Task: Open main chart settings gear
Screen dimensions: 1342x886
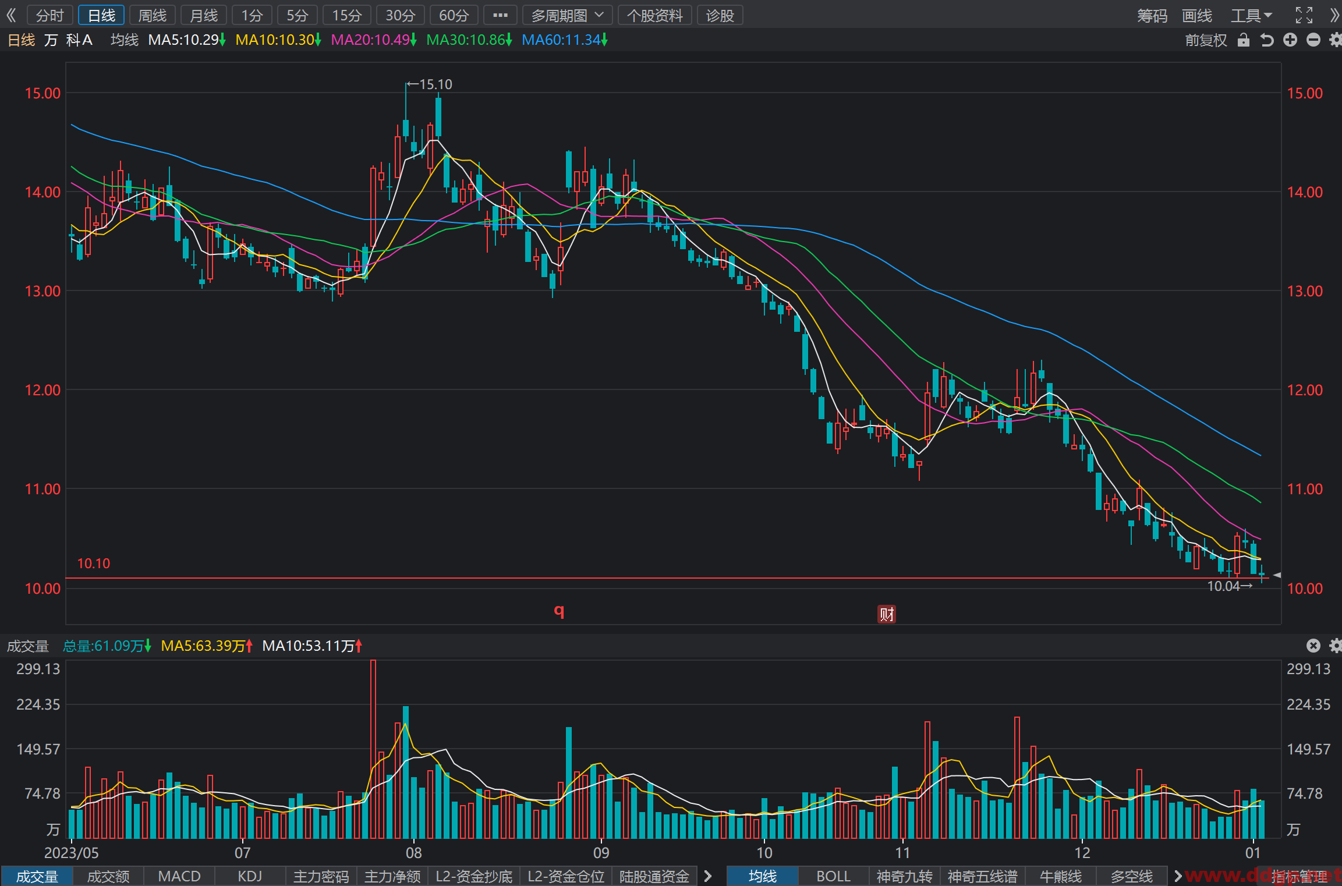Action: [x=1335, y=40]
